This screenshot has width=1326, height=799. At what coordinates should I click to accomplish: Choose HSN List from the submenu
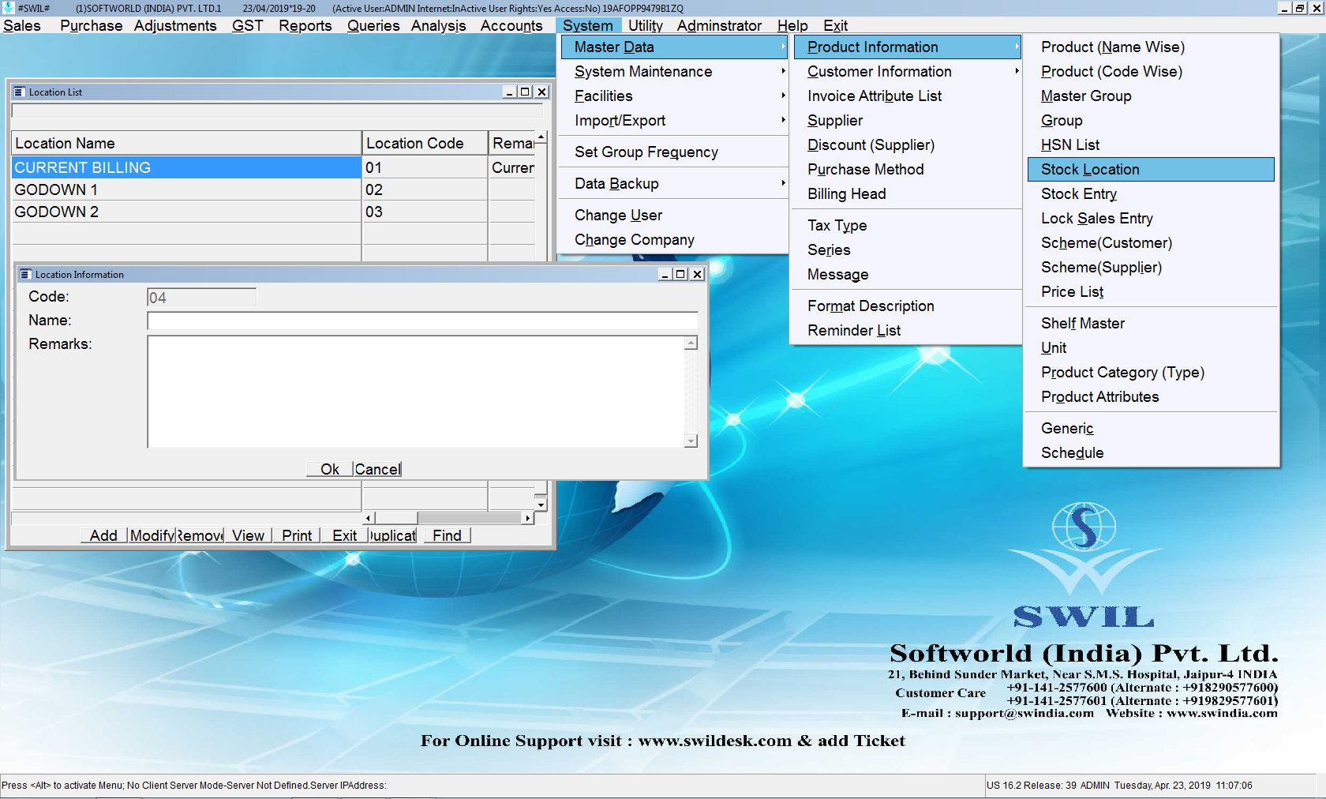pyautogui.click(x=1069, y=145)
